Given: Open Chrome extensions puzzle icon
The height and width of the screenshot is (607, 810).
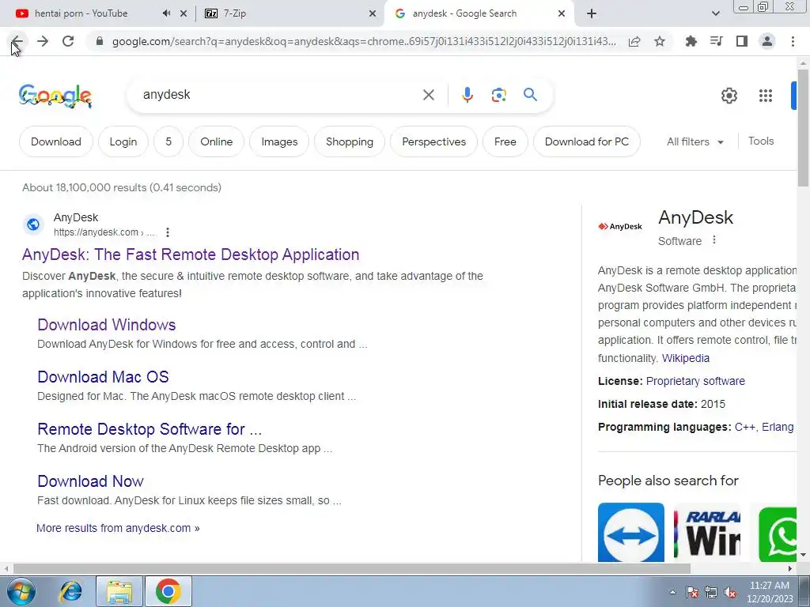Looking at the screenshot, I should [x=691, y=41].
